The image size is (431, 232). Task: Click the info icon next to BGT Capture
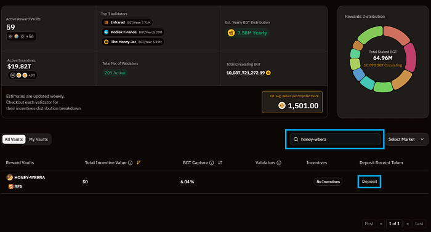pyautogui.click(x=212, y=162)
